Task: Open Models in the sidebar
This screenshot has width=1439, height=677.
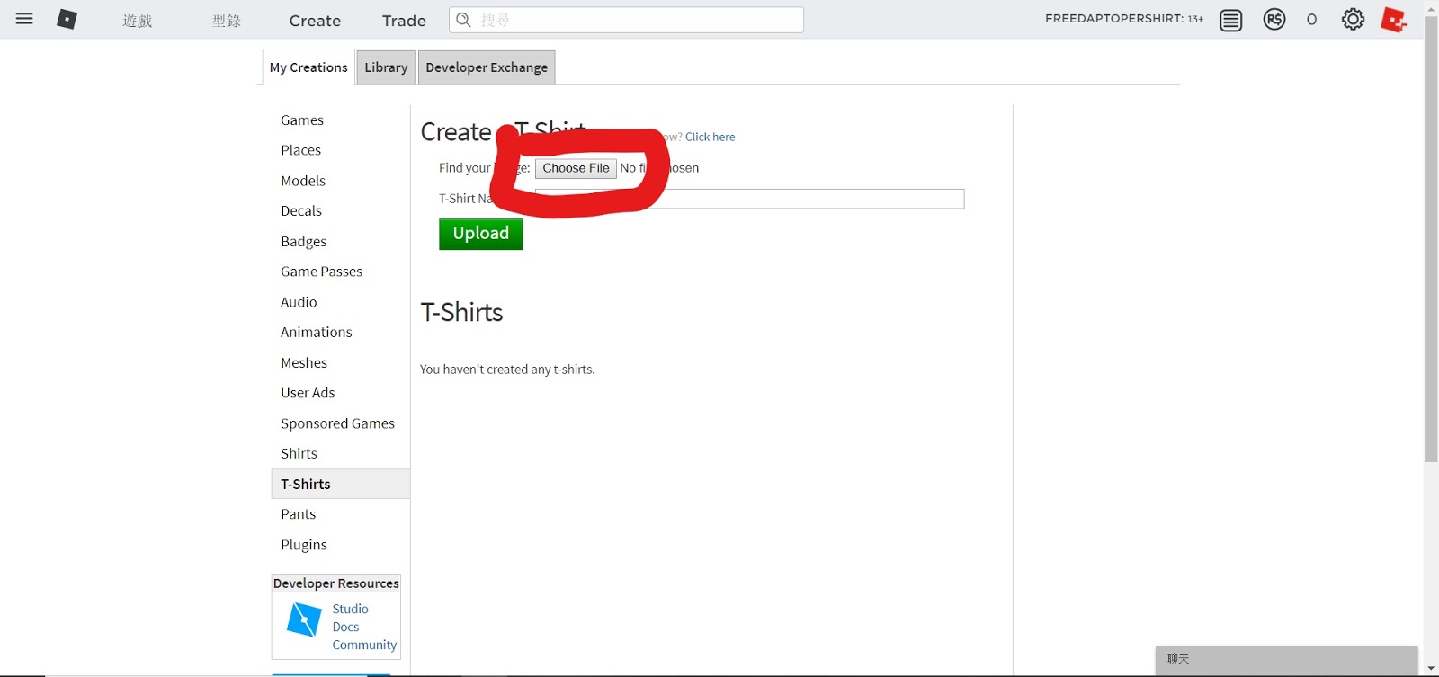Action: [x=303, y=181]
